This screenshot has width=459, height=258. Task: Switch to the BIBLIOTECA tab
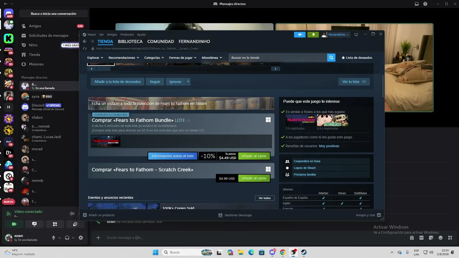click(130, 42)
